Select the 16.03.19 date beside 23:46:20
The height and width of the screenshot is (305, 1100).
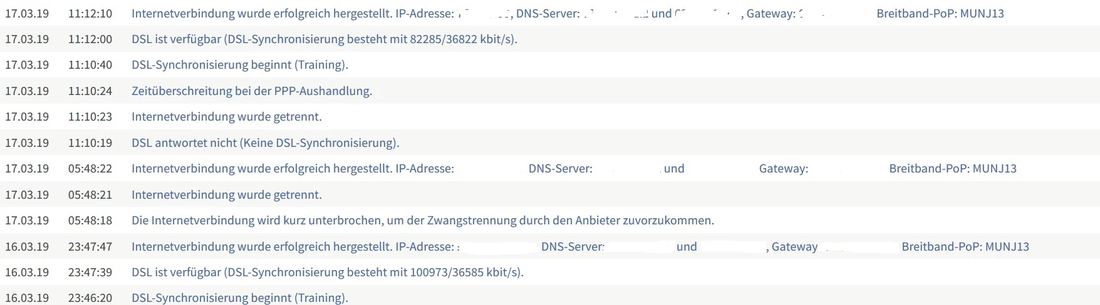[x=27, y=298]
